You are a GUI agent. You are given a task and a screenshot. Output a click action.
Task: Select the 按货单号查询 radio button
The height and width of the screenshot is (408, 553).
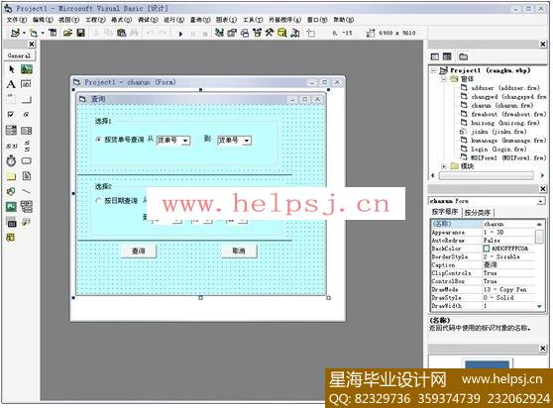tap(99, 140)
